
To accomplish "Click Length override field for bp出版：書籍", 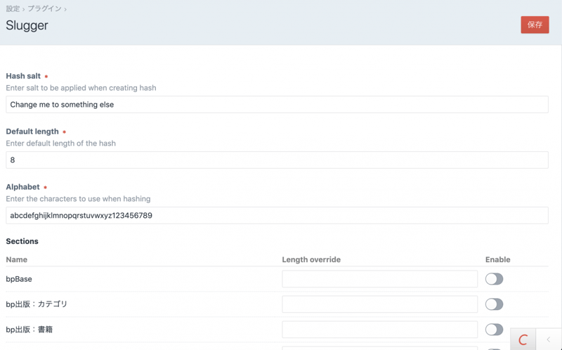I will (379, 330).
